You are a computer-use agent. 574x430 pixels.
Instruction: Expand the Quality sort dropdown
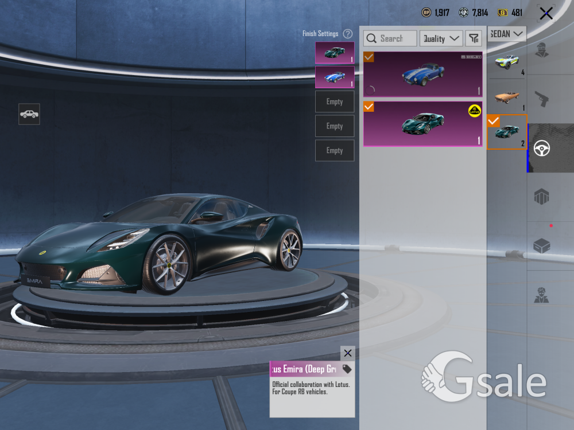[441, 38]
